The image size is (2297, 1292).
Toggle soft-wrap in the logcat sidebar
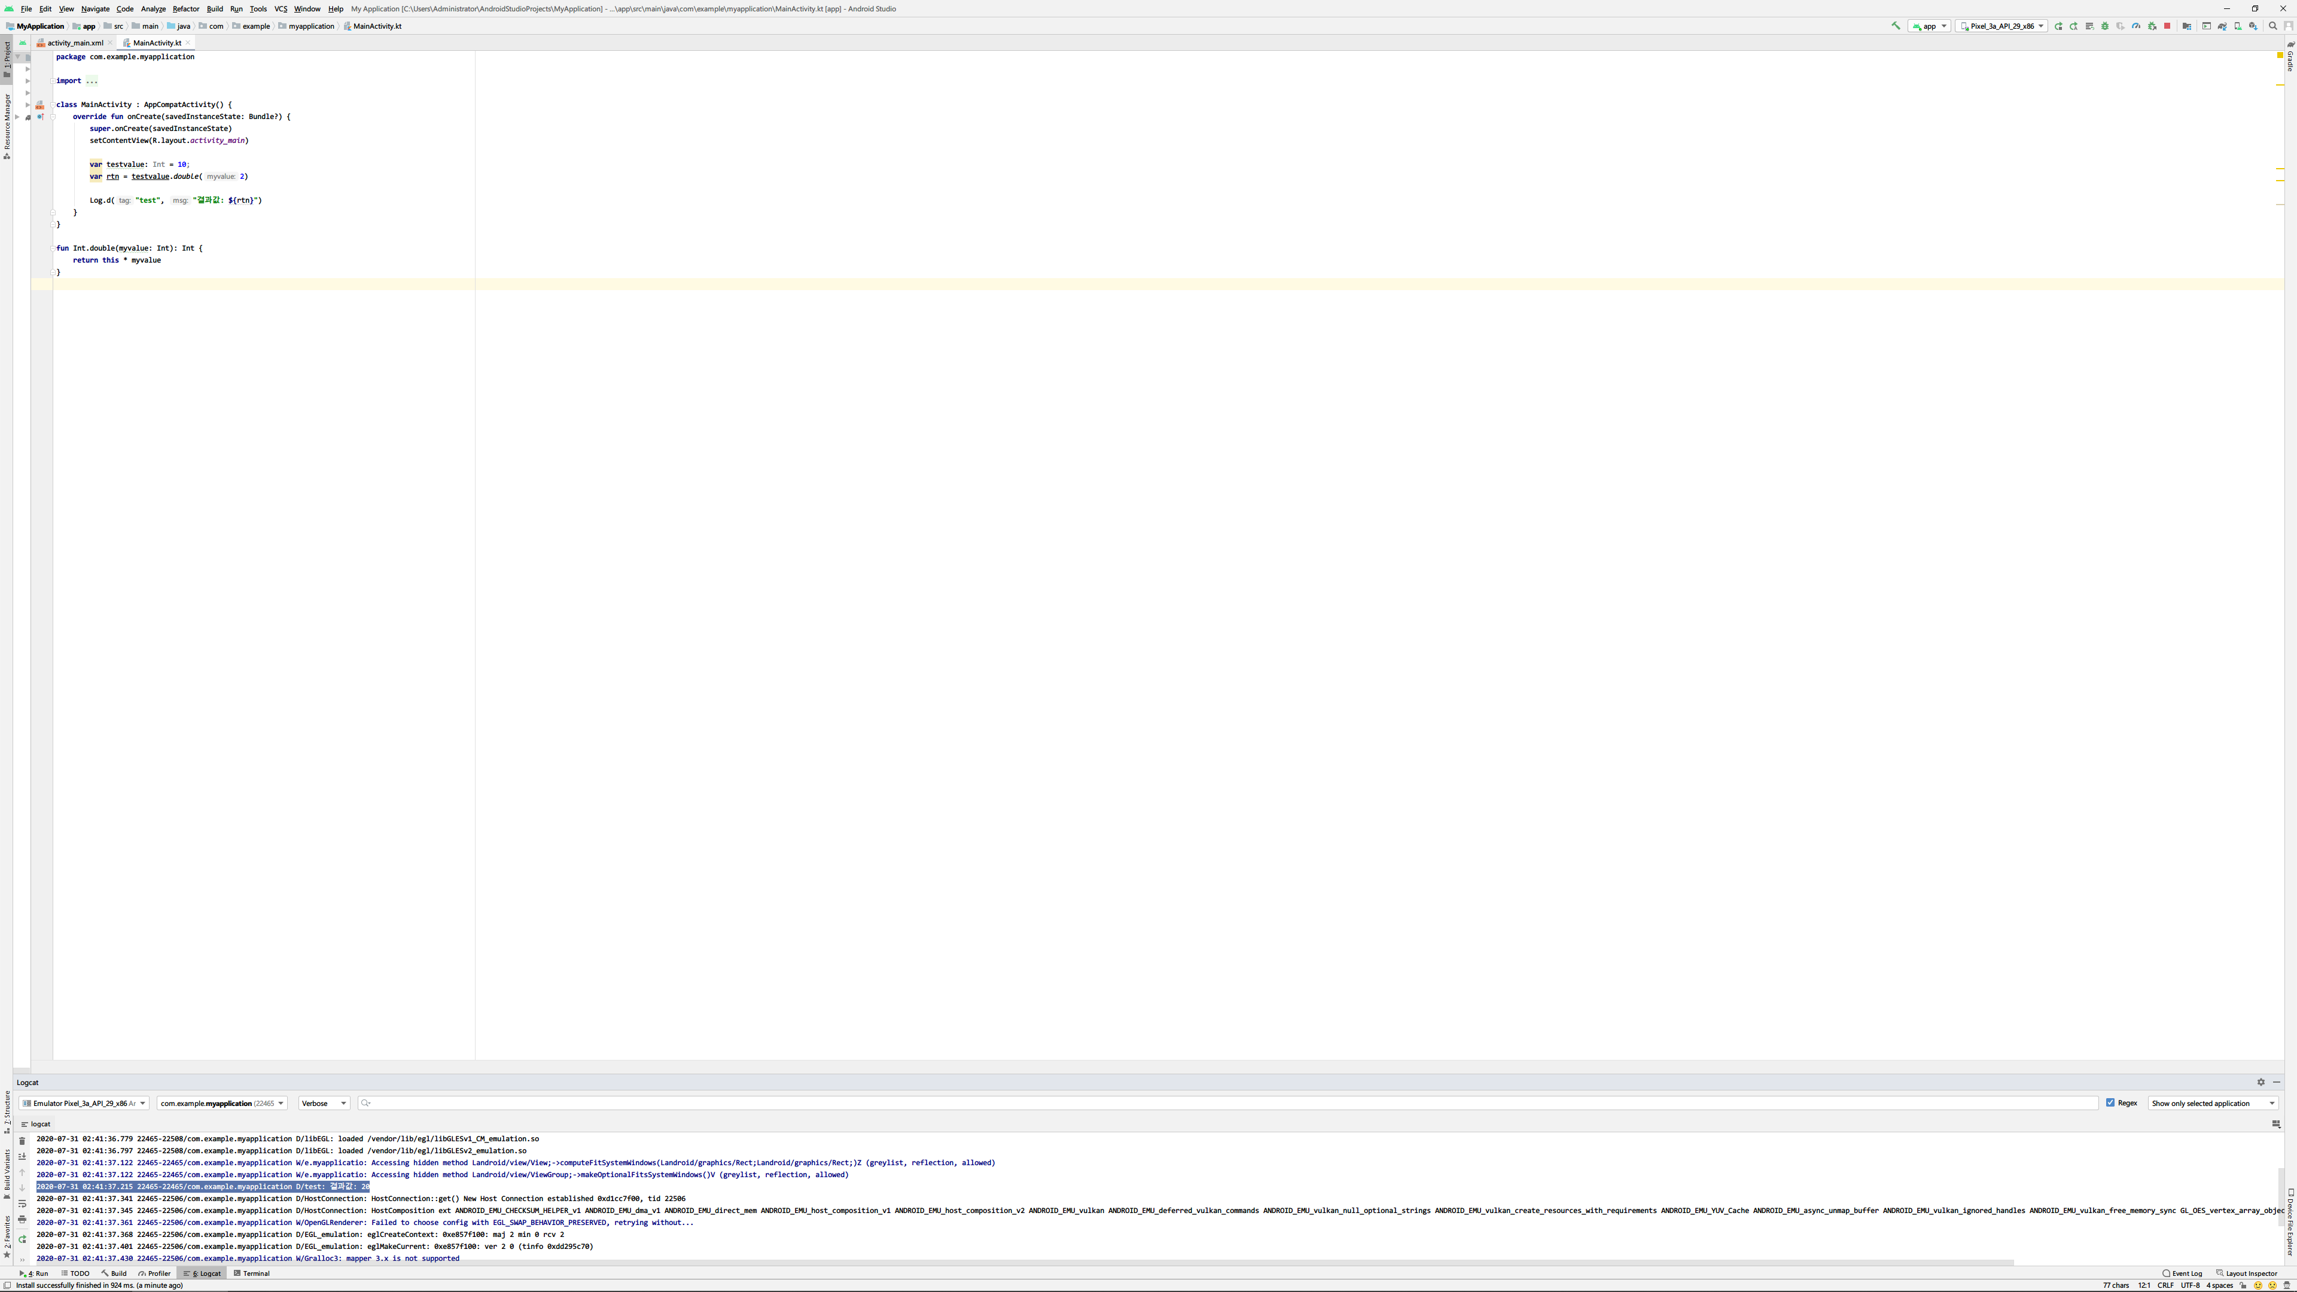pyautogui.click(x=22, y=1203)
